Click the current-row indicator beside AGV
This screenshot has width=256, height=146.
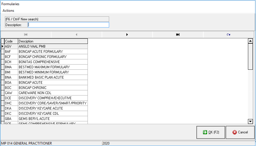click(x=3, y=46)
